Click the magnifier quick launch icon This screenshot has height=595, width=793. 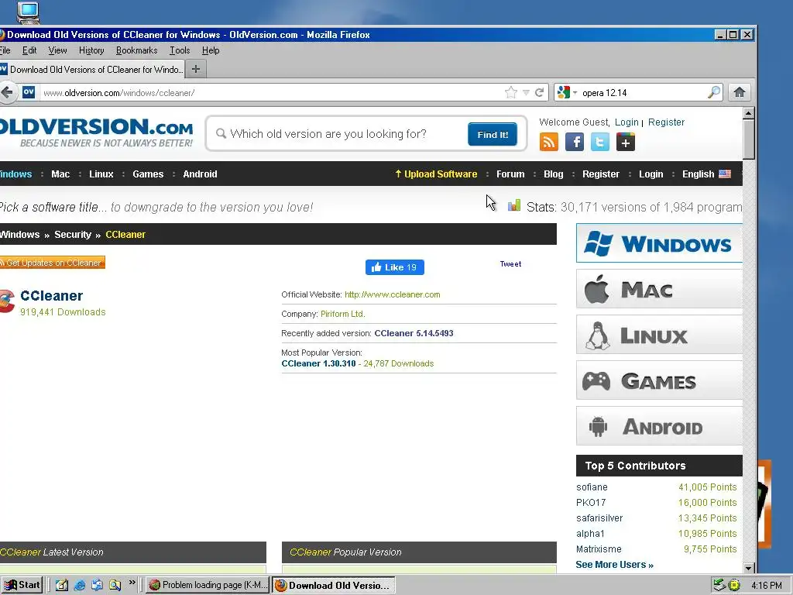click(x=115, y=586)
